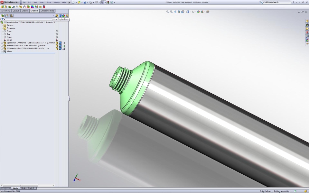Viewport: 309px width, 193px height.
Task: Toggle Origin visibility in display pane
Action: tap(57, 40)
